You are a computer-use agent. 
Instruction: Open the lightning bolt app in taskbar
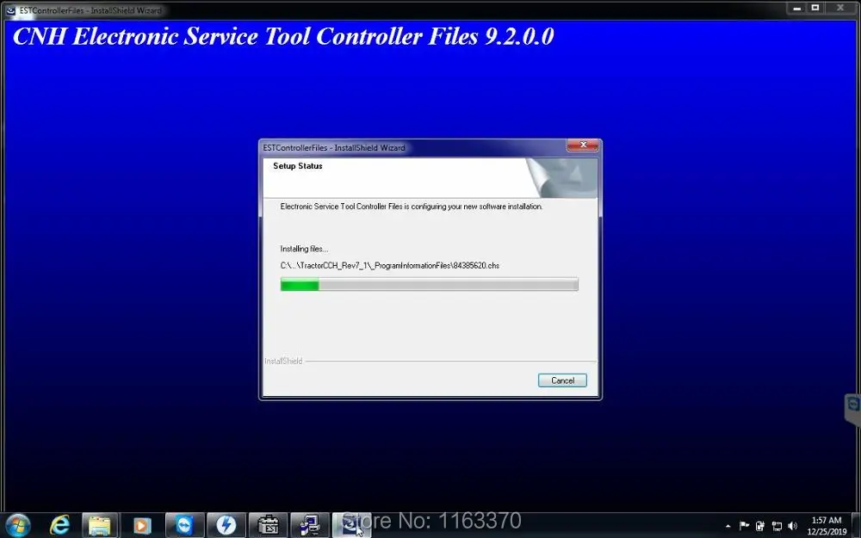click(x=226, y=525)
